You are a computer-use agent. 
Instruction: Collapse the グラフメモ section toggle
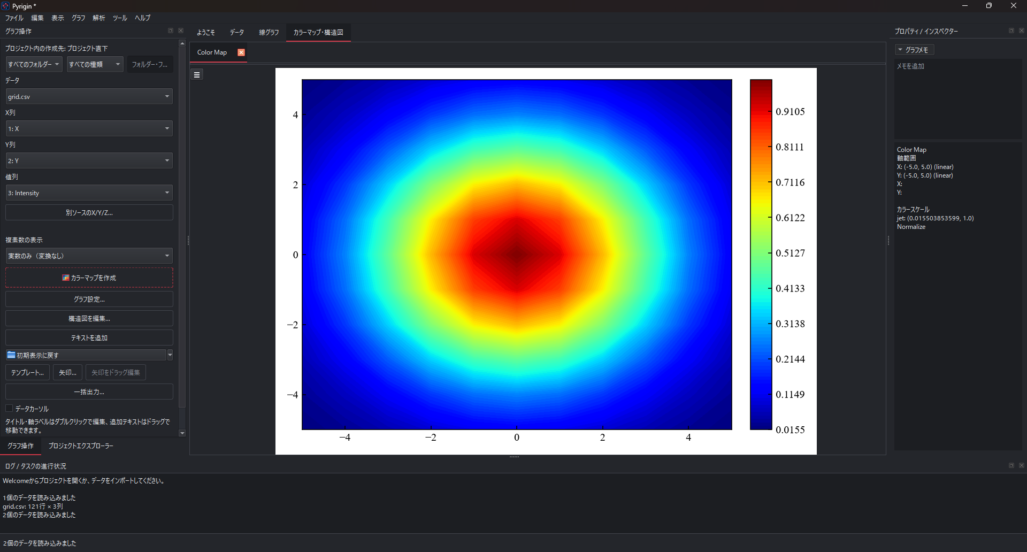(915, 50)
